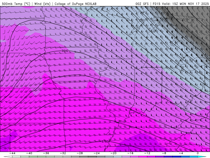Click the -40 color bar label
The height and width of the screenshot is (158, 210).
[x=29, y=153]
